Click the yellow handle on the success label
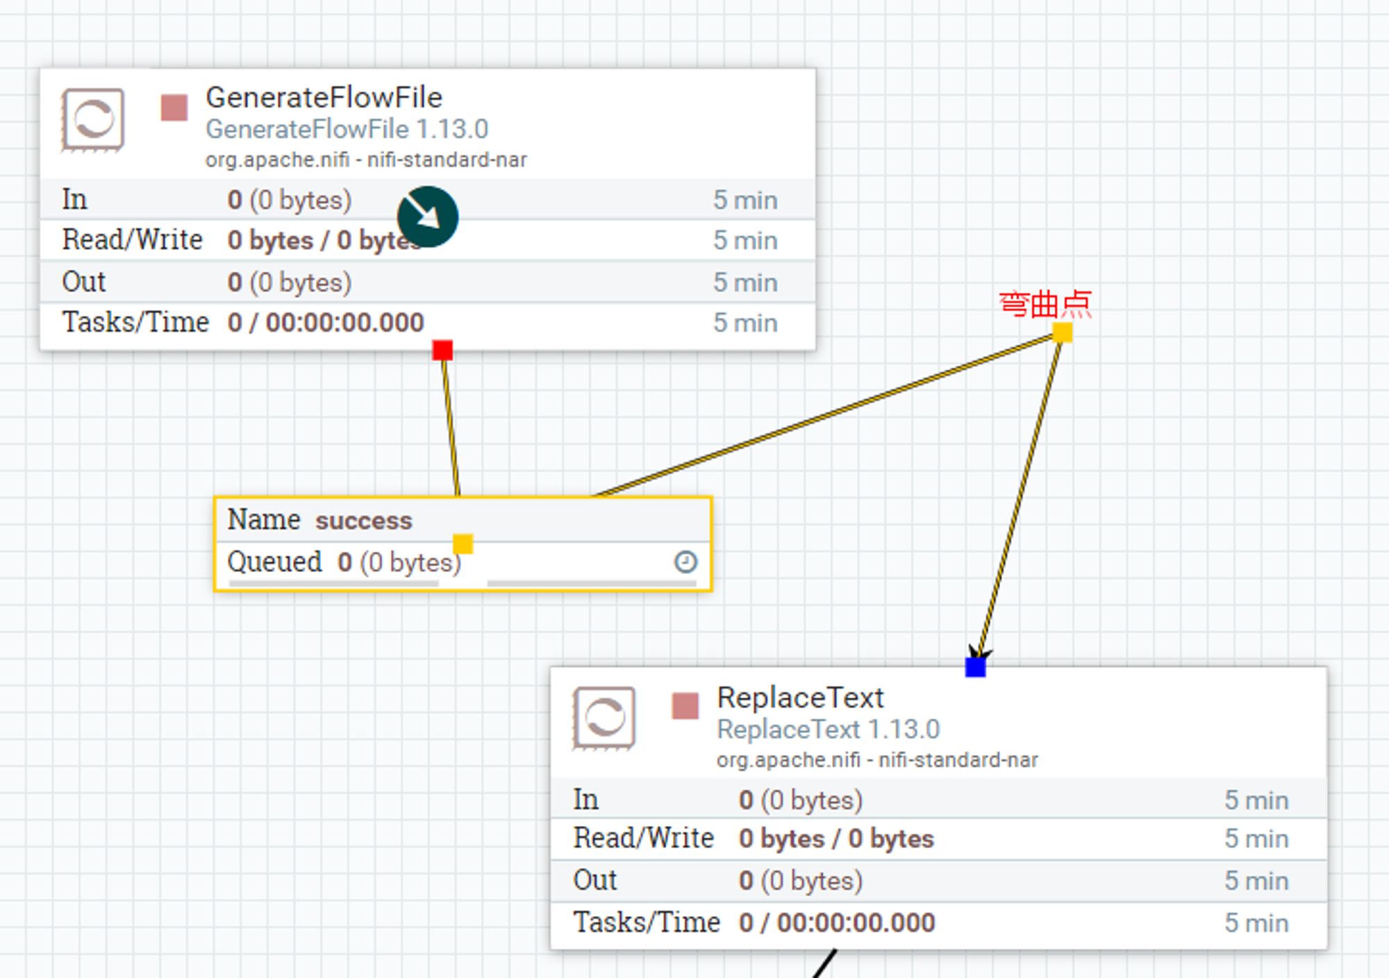This screenshot has width=1389, height=978. point(463,543)
